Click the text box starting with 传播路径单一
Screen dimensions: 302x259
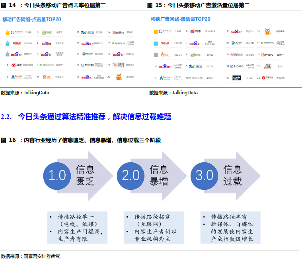(77, 228)
